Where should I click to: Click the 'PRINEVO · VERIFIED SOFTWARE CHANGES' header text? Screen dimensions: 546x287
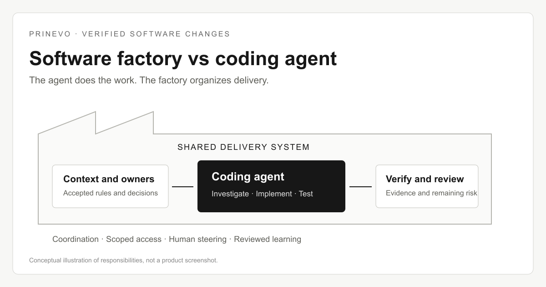click(130, 34)
